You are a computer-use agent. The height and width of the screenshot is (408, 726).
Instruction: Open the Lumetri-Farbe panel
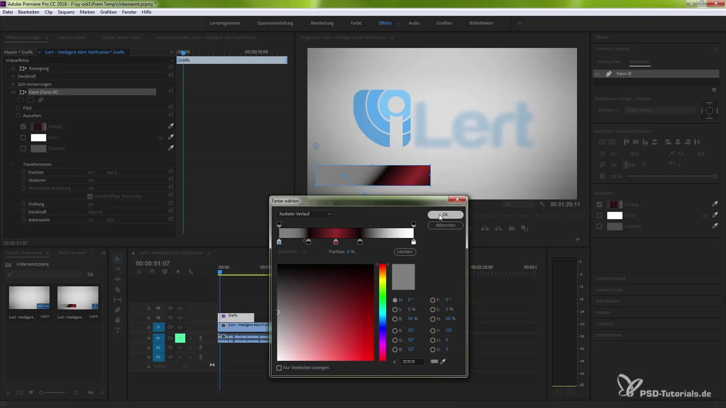(609, 290)
